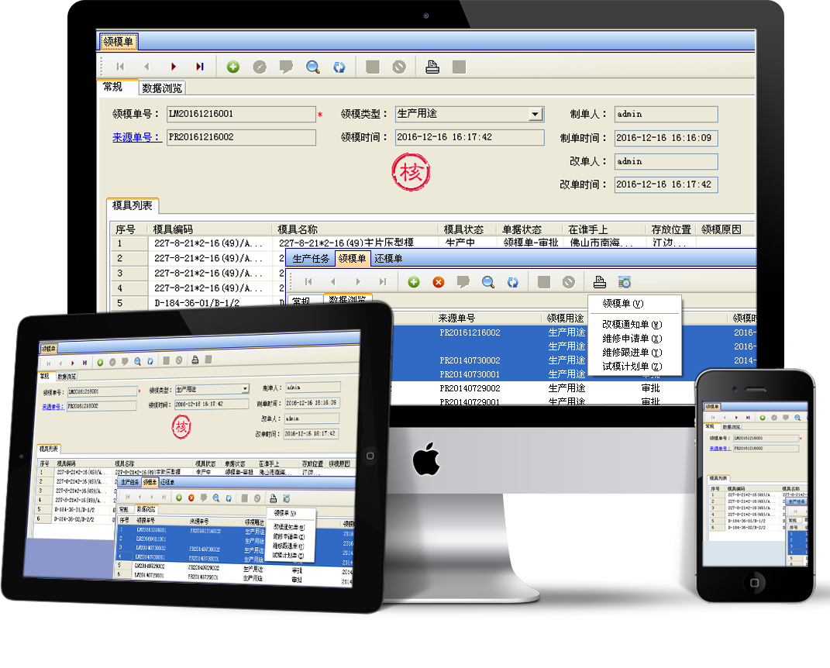Click red last-record arrow on desktop monitor toolbar
The width and height of the screenshot is (830, 668).
[200, 67]
